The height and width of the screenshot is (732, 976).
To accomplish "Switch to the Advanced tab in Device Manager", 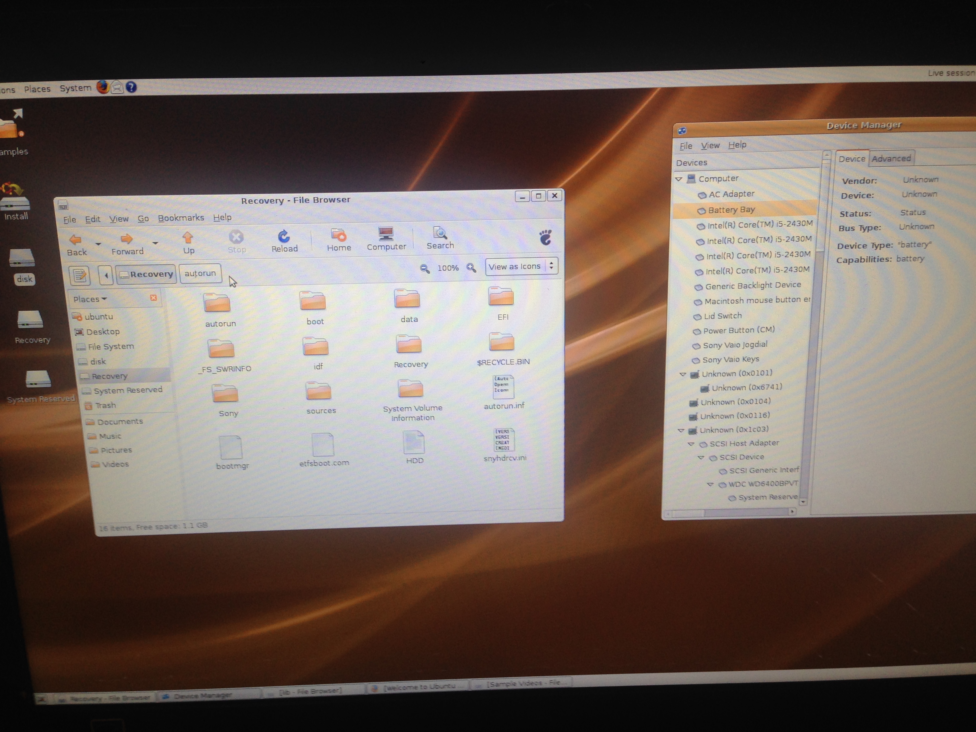I will point(891,158).
